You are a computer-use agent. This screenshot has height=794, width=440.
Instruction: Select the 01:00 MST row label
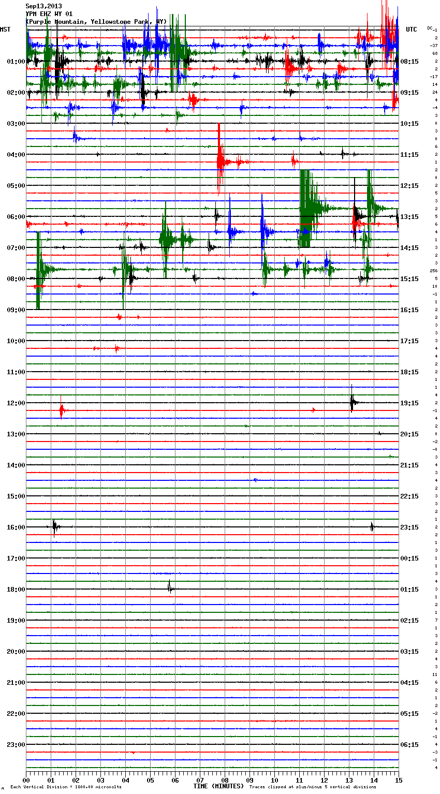coord(16,62)
